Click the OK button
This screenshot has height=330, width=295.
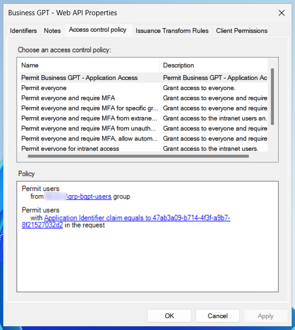[x=169, y=316]
